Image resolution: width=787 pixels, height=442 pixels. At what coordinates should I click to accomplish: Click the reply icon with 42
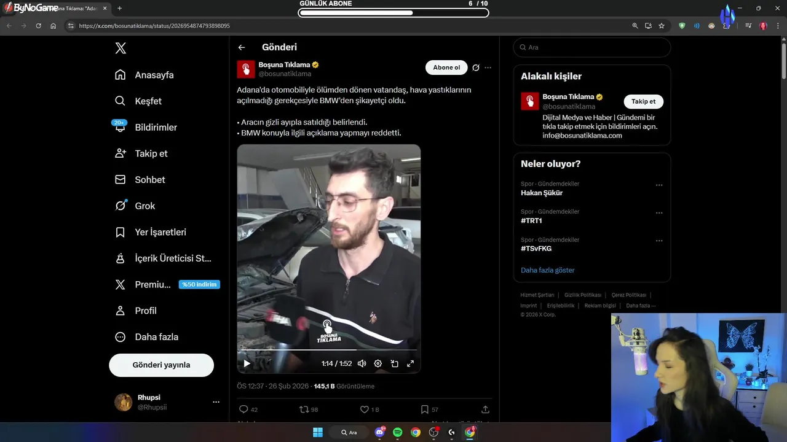click(243, 409)
